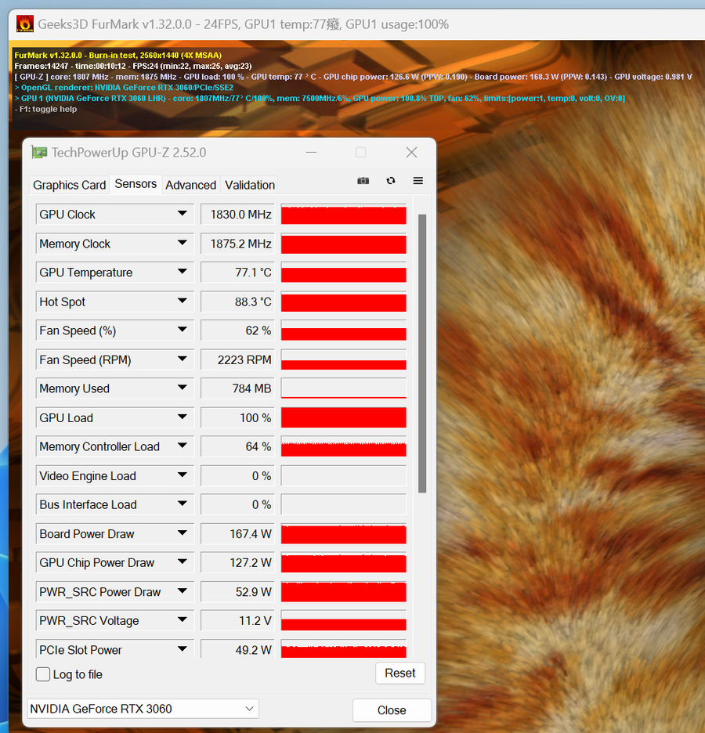Open the PCIe Slot Power dropdown
Image resolution: width=705 pixels, height=733 pixels.
point(183,649)
